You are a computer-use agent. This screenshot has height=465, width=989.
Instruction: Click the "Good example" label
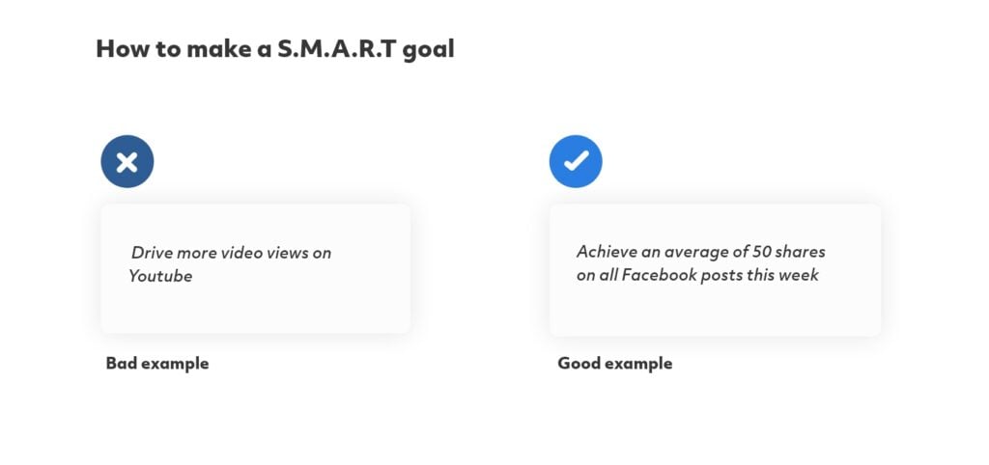tap(615, 364)
